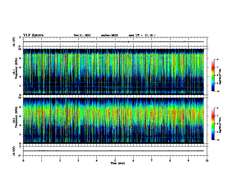The image size is (233, 180).
Task: Click tick label "1" on the Time axis
Action: point(42,161)
